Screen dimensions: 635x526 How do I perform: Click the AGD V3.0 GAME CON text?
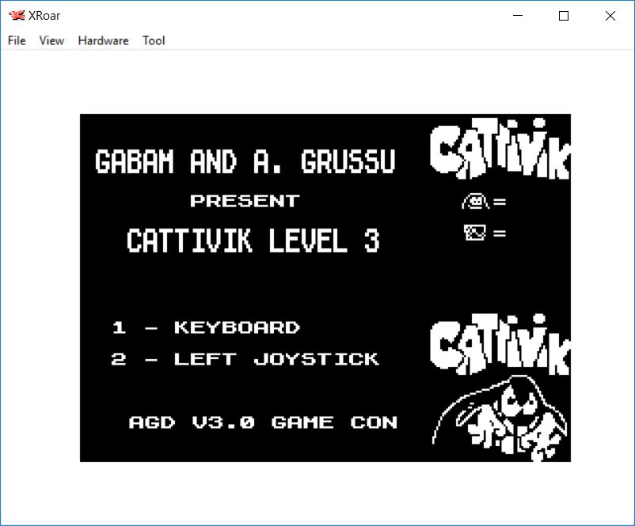tap(263, 422)
